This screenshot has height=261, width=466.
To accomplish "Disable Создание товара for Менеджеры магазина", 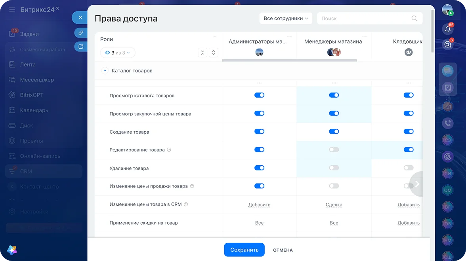I will 334,131.
